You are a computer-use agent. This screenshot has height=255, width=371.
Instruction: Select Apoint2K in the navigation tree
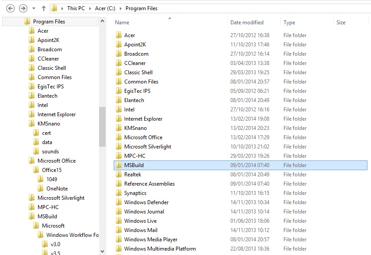coord(48,40)
